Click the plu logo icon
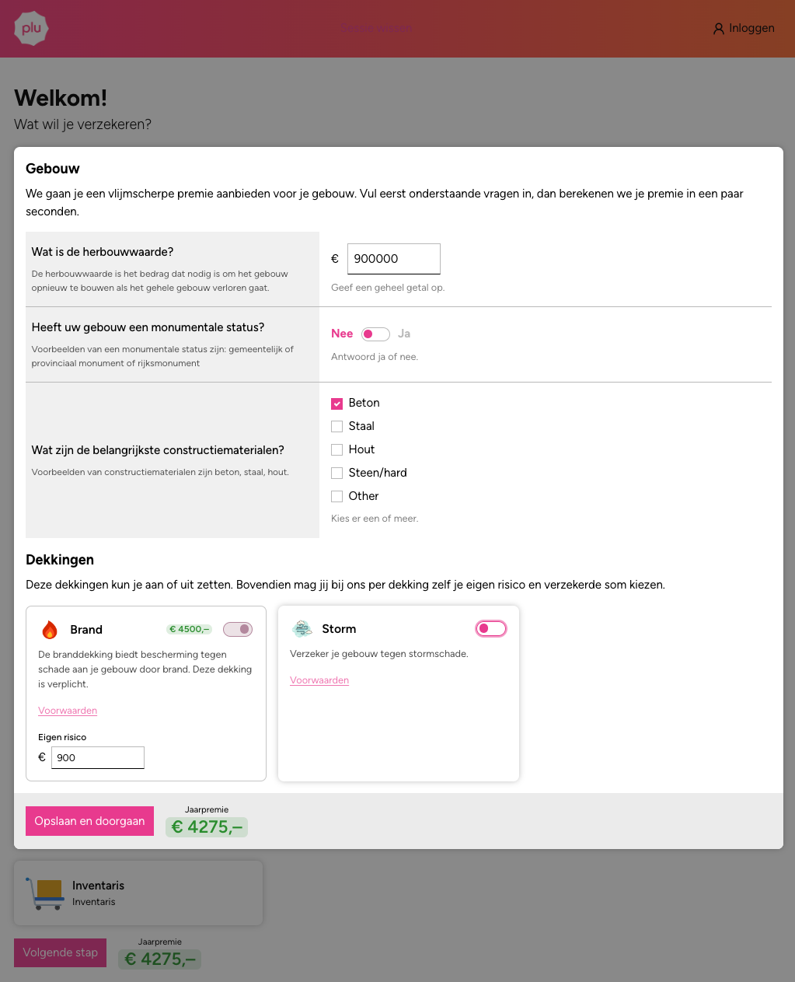This screenshot has height=982, width=795. click(x=31, y=29)
